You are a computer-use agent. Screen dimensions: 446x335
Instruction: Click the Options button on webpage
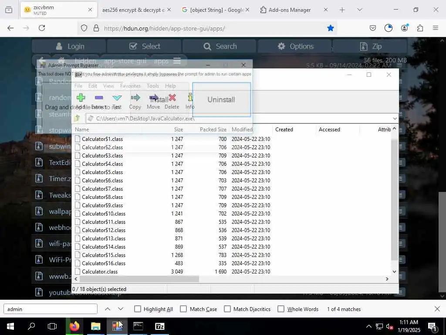coord(295,46)
